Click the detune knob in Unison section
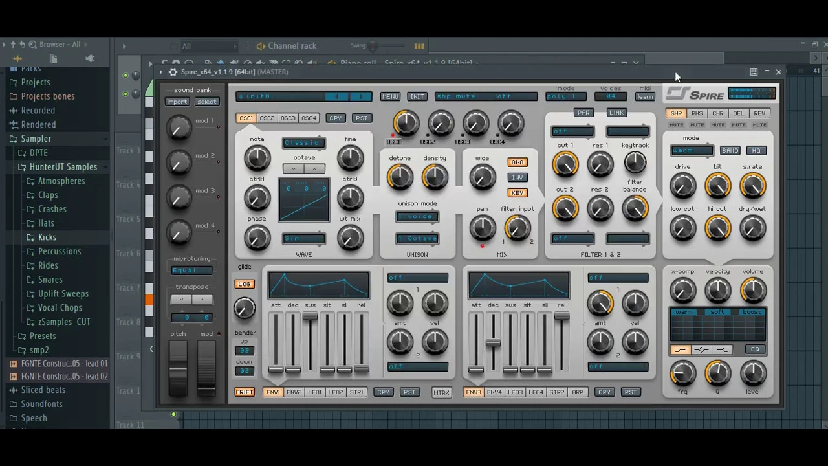The width and height of the screenshot is (828, 466). click(400, 177)
